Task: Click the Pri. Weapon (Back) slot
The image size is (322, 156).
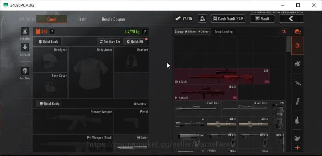Action: 73,143
